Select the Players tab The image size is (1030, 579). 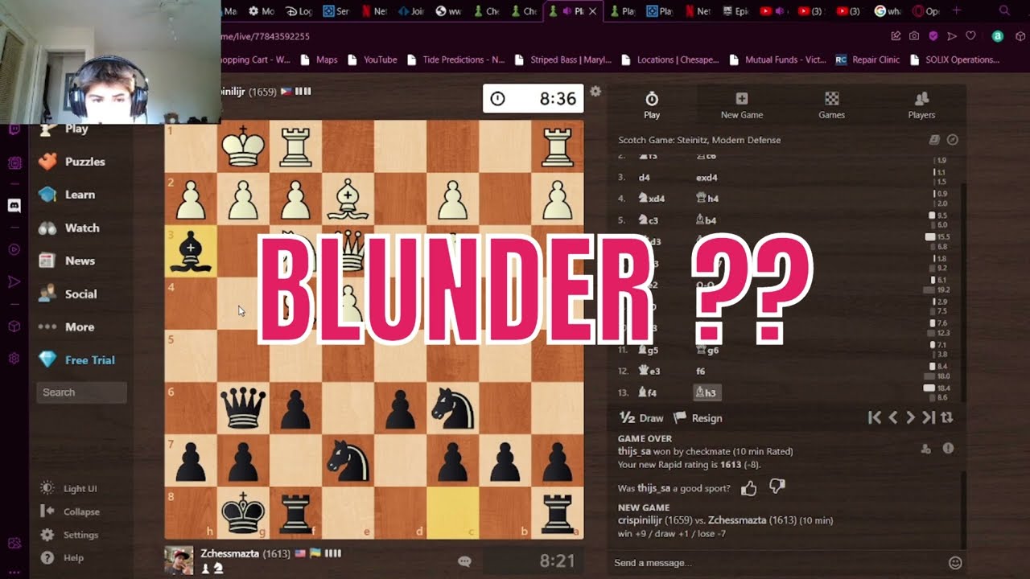[921, 105]
